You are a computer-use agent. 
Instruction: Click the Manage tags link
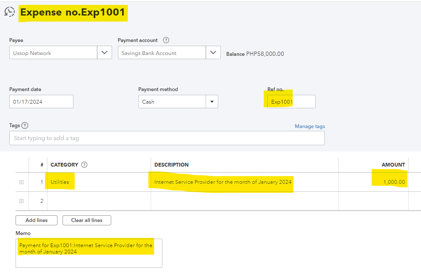click(x=310, y=126)
